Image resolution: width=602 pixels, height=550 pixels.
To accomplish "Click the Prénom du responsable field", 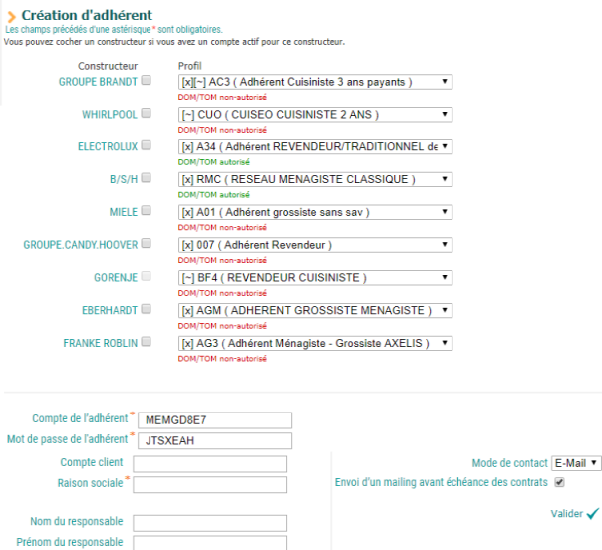I will tap(209, 543).
